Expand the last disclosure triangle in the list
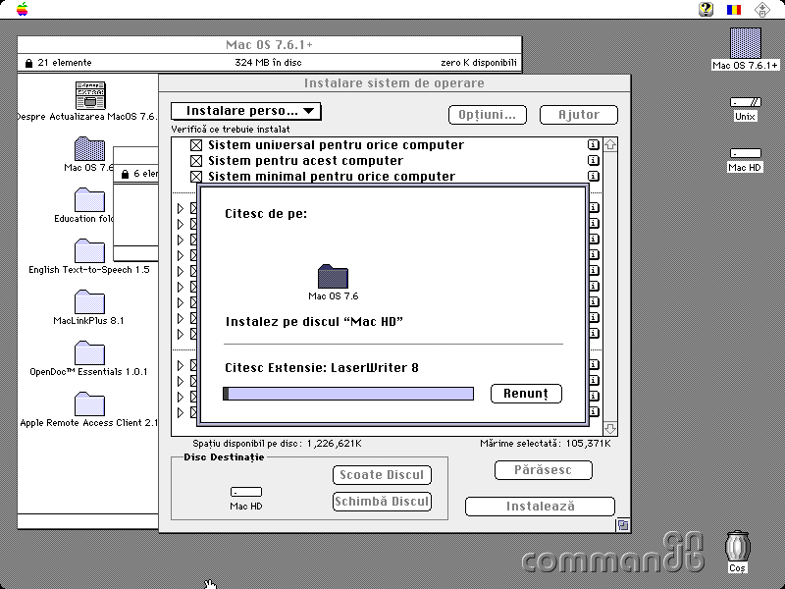Screen dimensions: 785x589 (x=181, y=412)
